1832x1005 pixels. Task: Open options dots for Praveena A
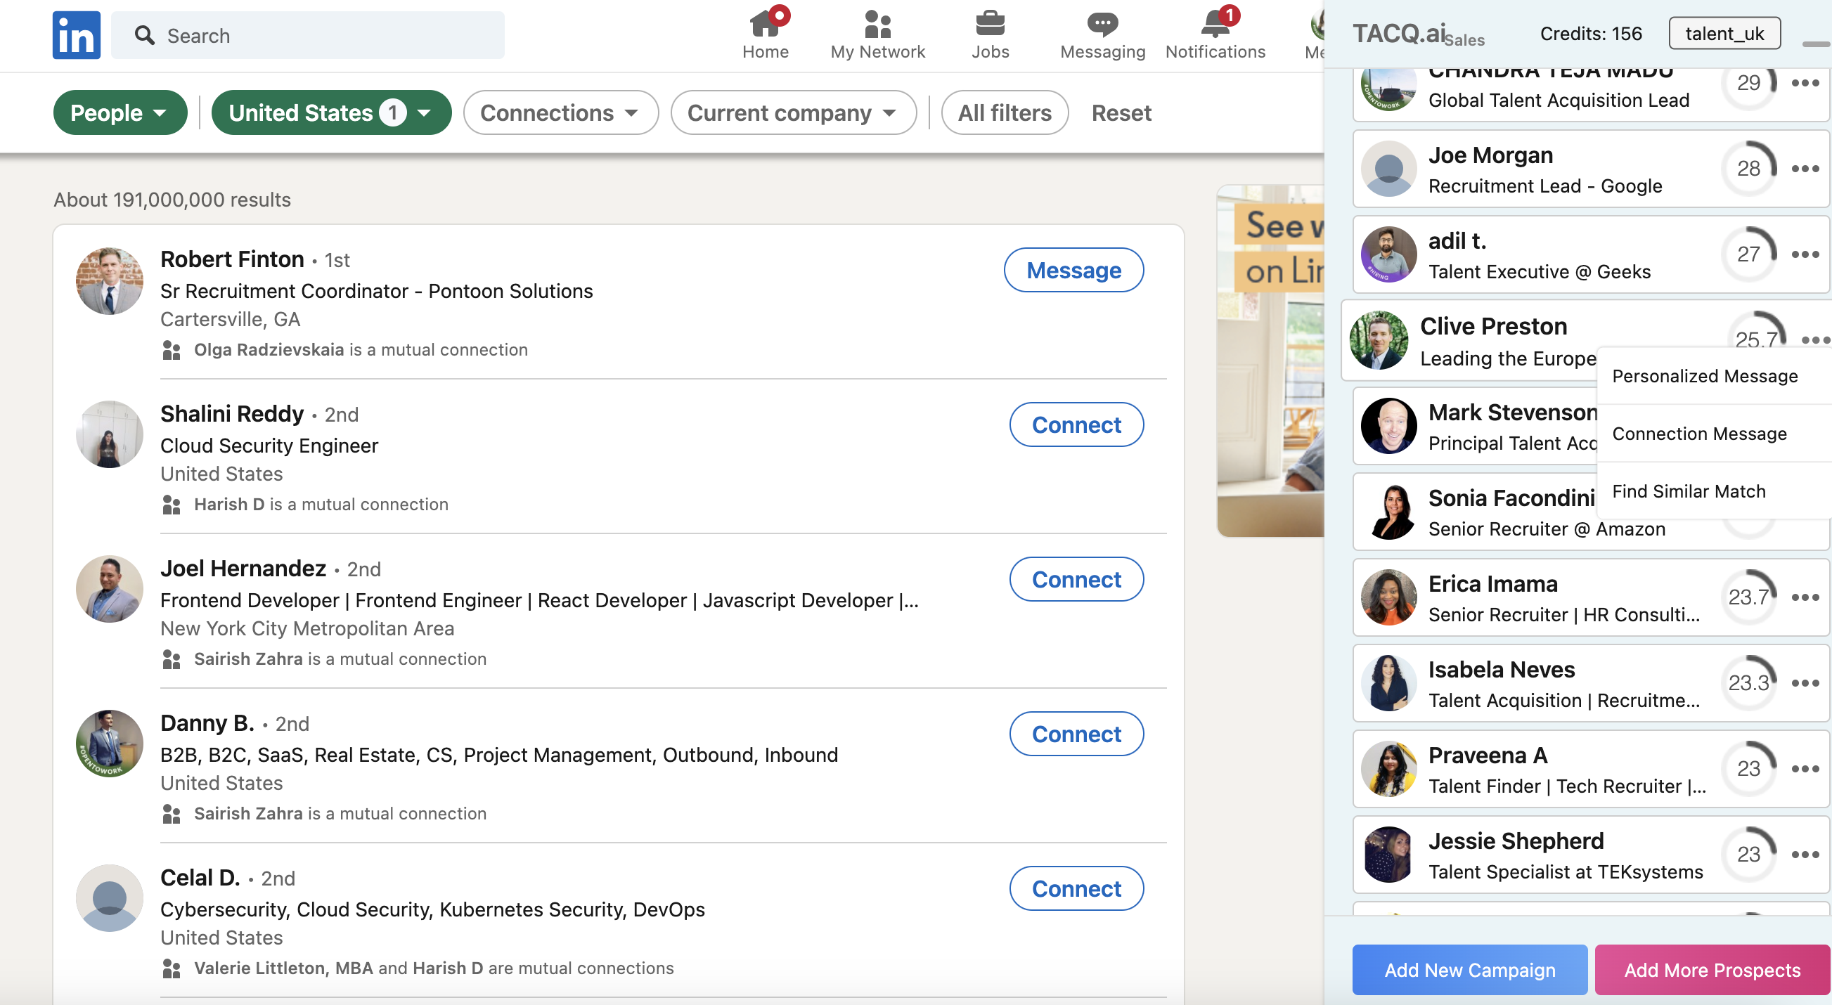(x=1805, y=768)
